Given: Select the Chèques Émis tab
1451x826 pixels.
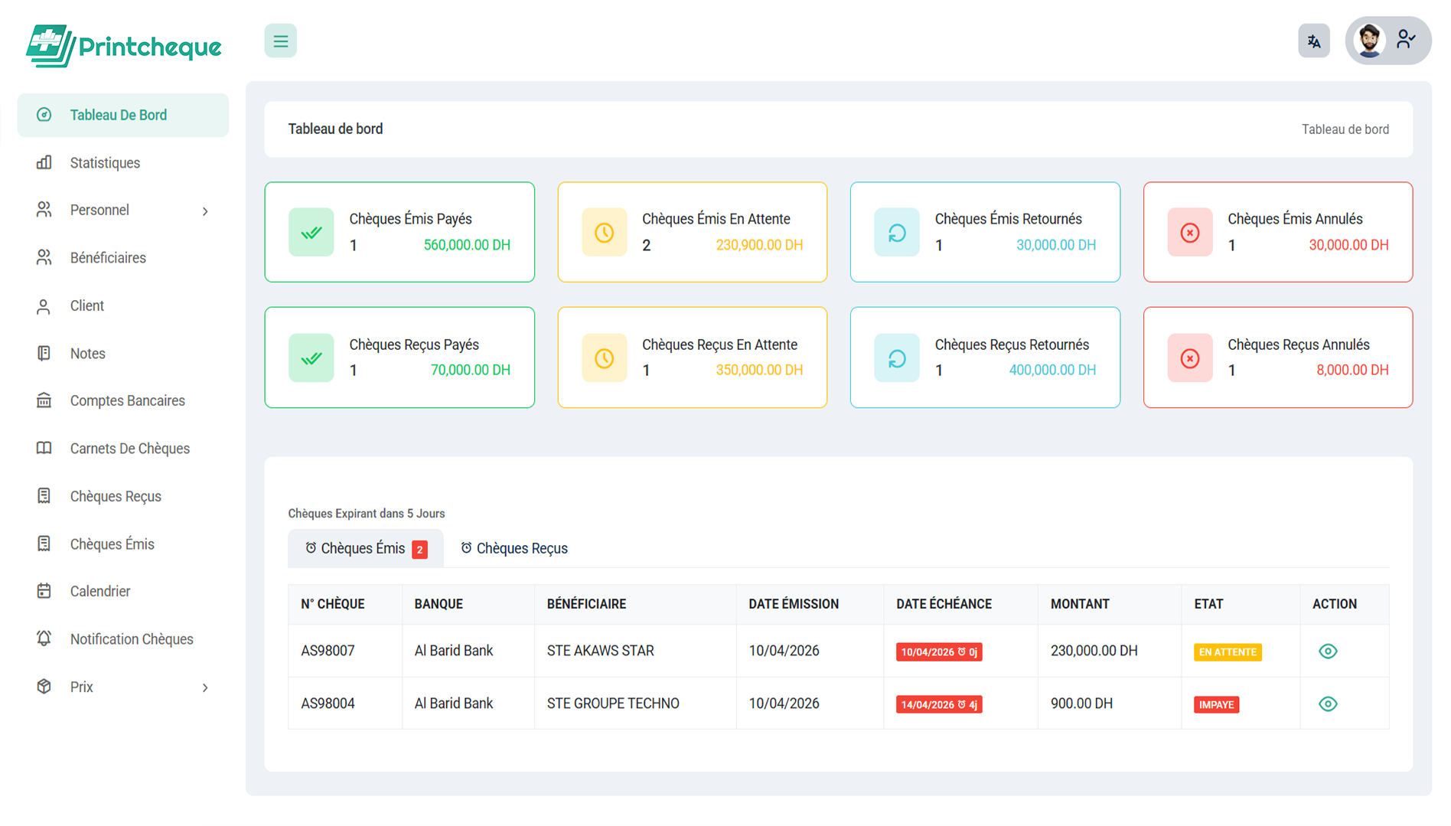Looking at the screenshot, I should pyautogui.click(x=366, y=549).
